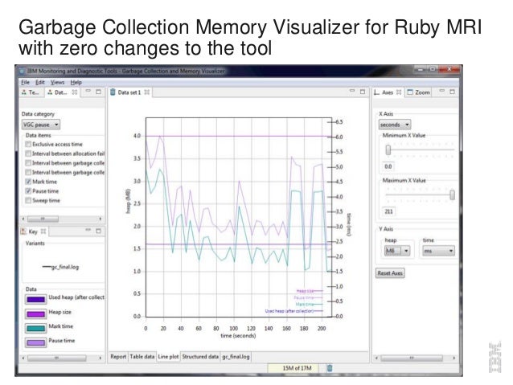Click the Mark time legend entry in plot

(310, 304)
